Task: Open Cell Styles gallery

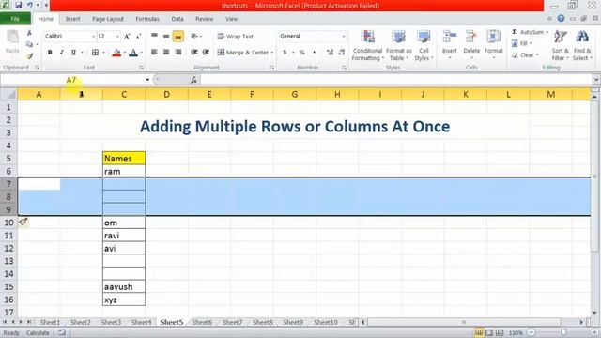Action: coord(424,46)
